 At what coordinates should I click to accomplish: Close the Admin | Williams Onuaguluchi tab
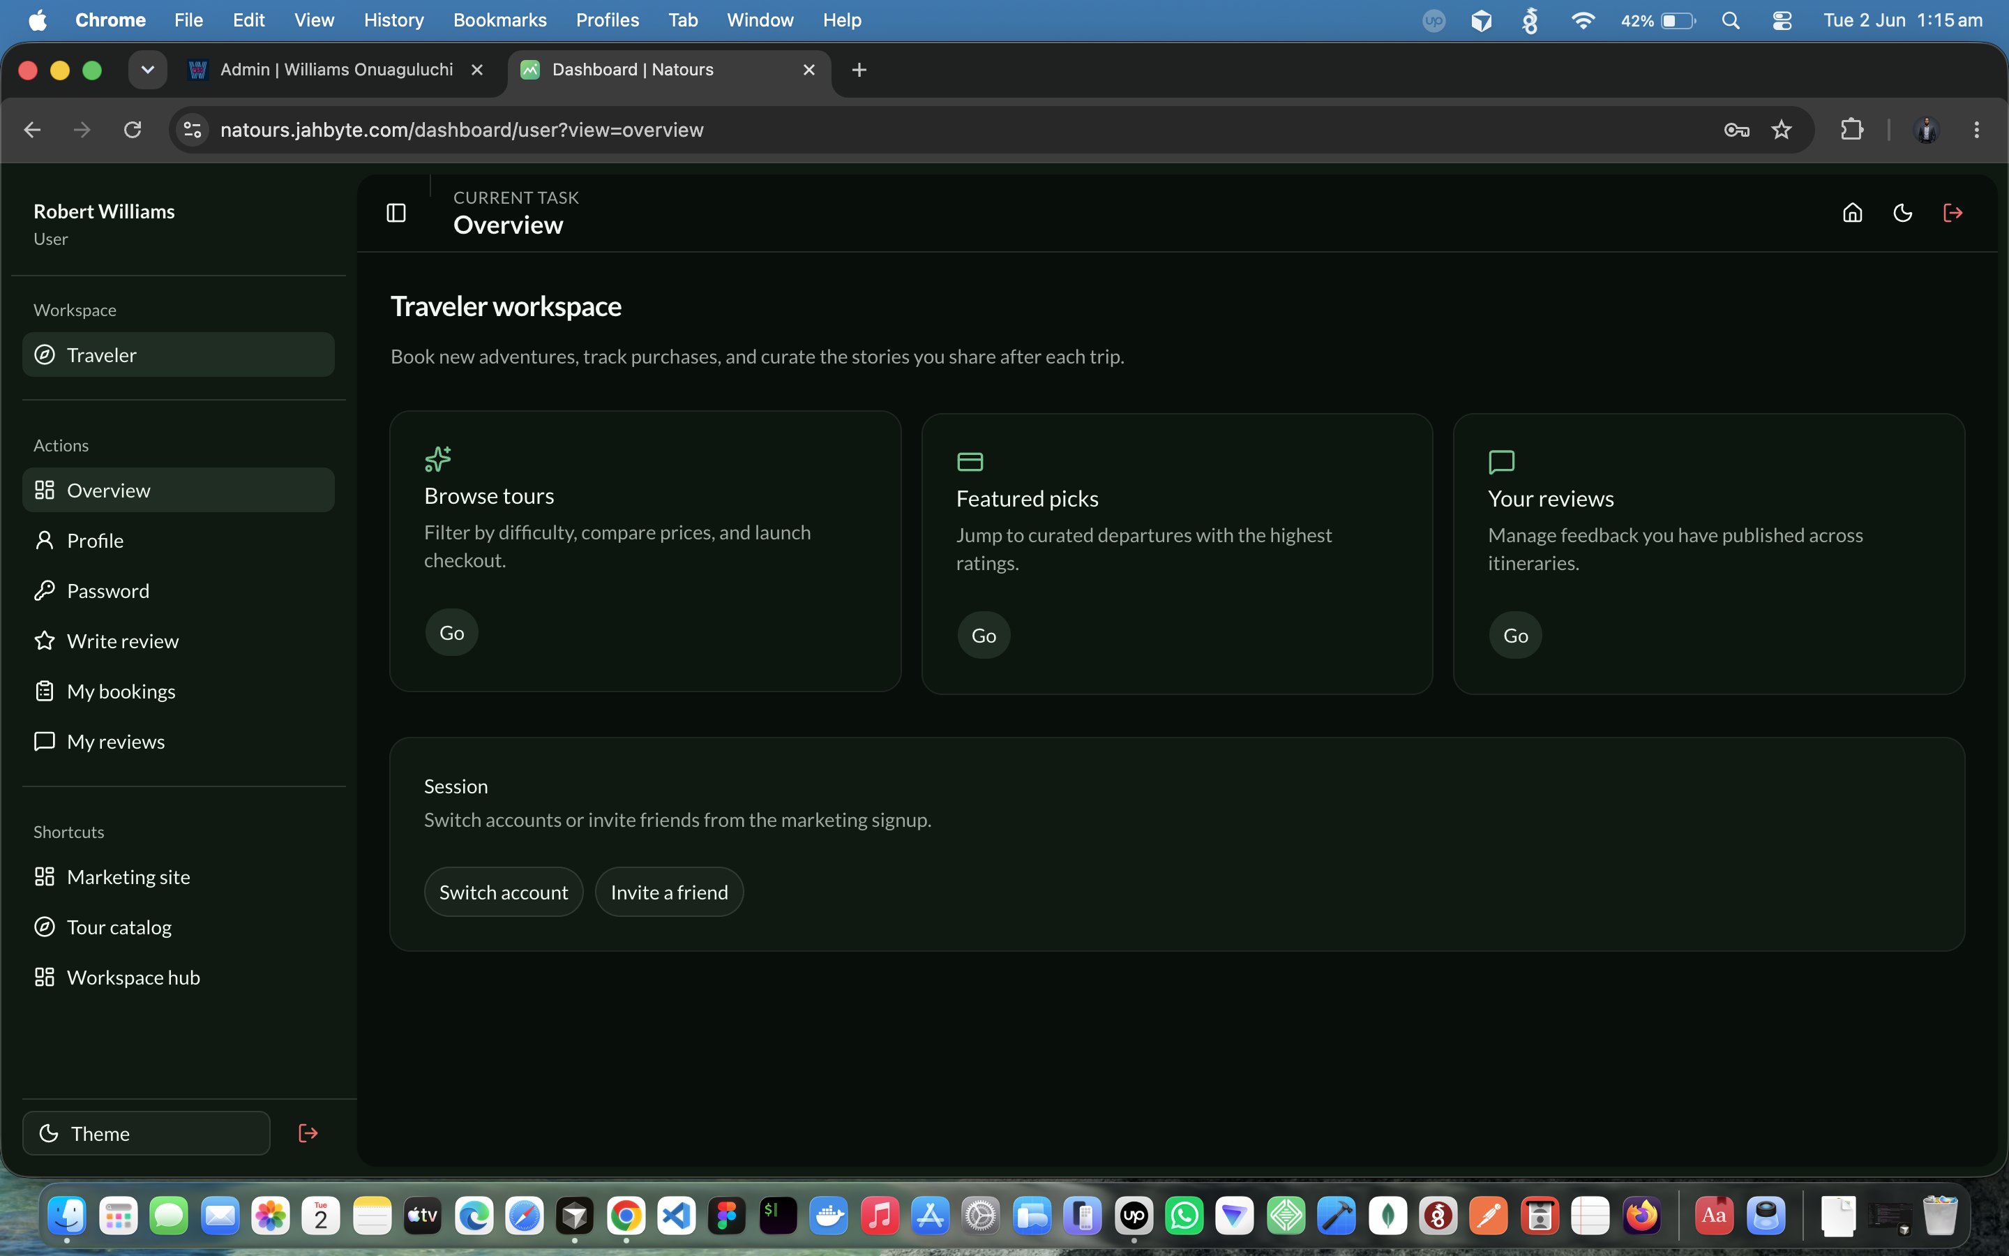tap(477, 70)
